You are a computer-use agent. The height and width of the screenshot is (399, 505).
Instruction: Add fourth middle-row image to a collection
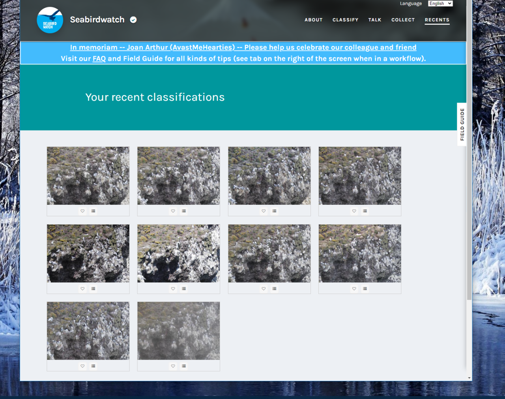[x=365, y=288]
